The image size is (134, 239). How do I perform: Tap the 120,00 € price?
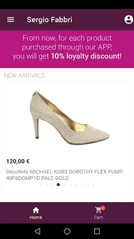pos(18,161)
